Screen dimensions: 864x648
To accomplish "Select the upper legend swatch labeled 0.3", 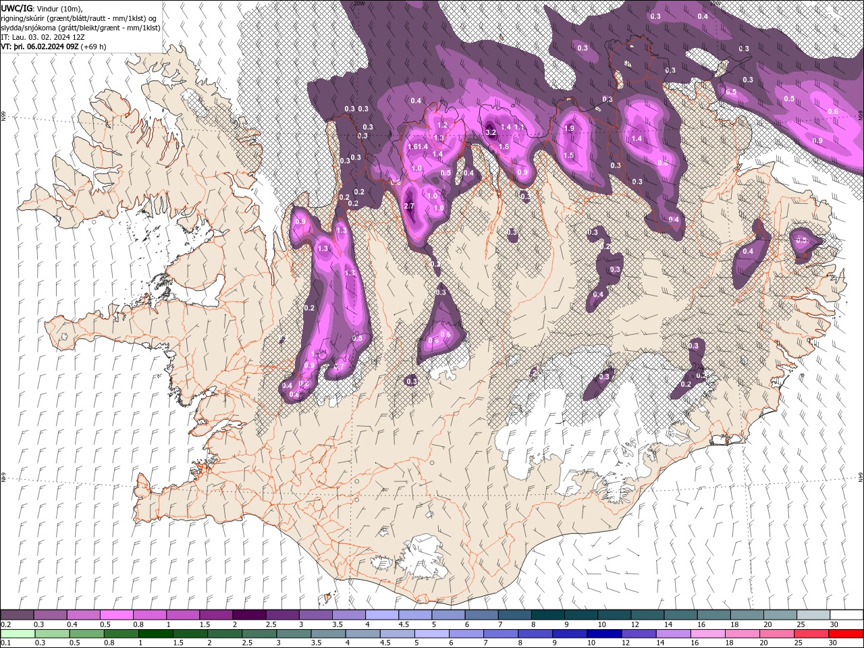I will click(x=51, y=615).
